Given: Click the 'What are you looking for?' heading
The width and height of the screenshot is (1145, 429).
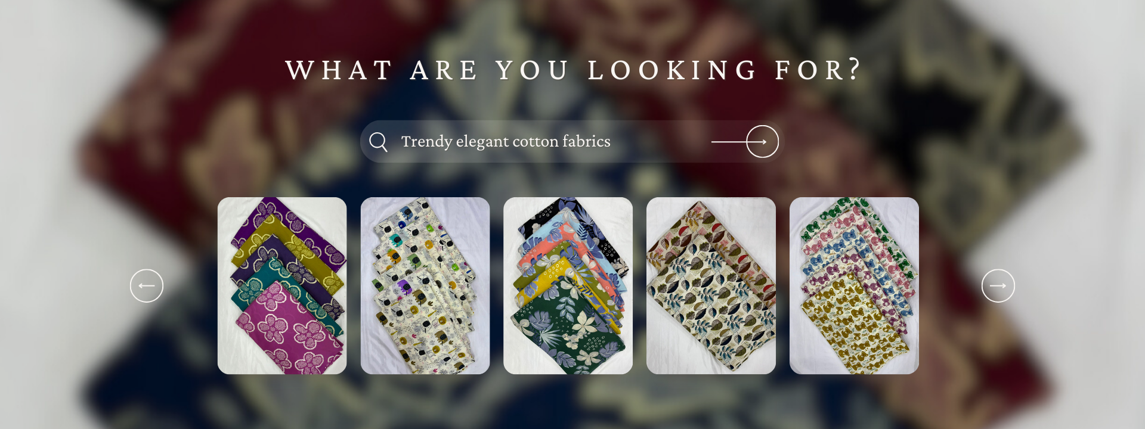Looking at the screenshot, I should point(573,70).
